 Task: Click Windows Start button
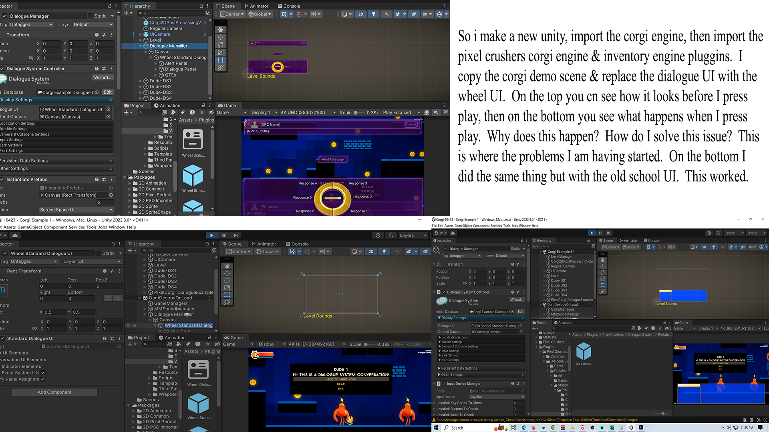(436, 428)
